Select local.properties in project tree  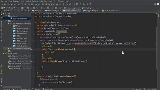[15, 69]
